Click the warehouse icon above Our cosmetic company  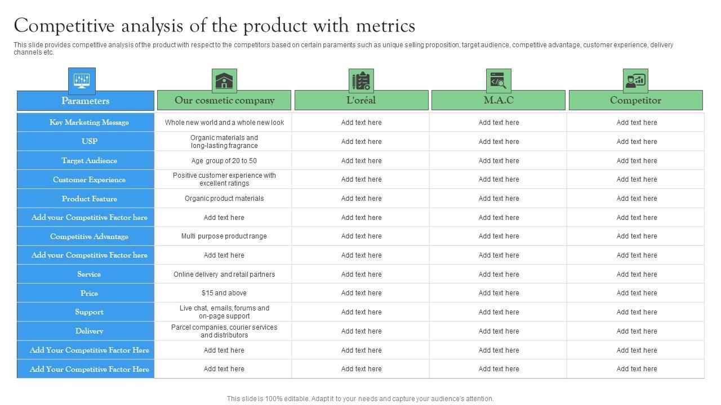[x=224, y=81]
